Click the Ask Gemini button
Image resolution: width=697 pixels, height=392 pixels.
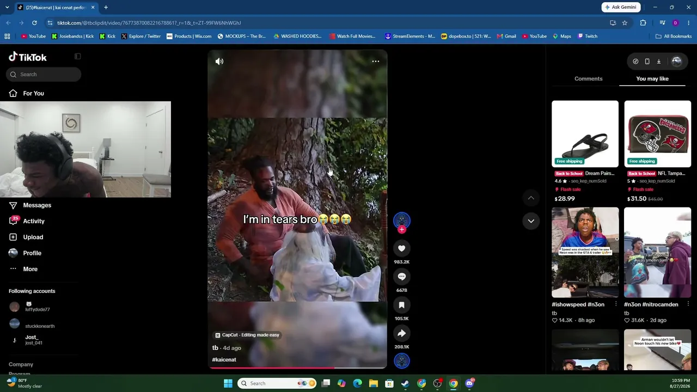click(x=621, y=7)
